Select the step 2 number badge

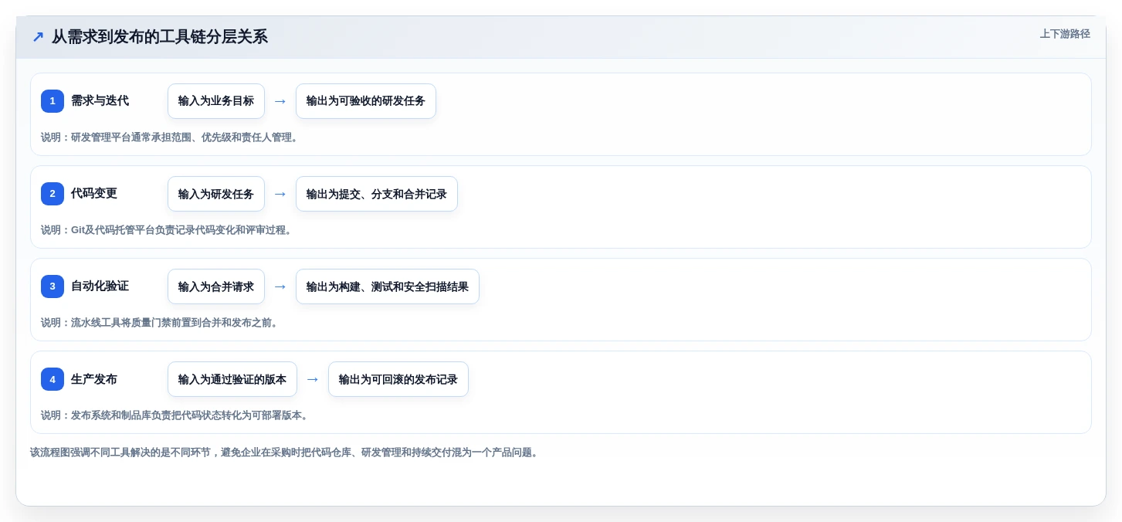point(53,194)
